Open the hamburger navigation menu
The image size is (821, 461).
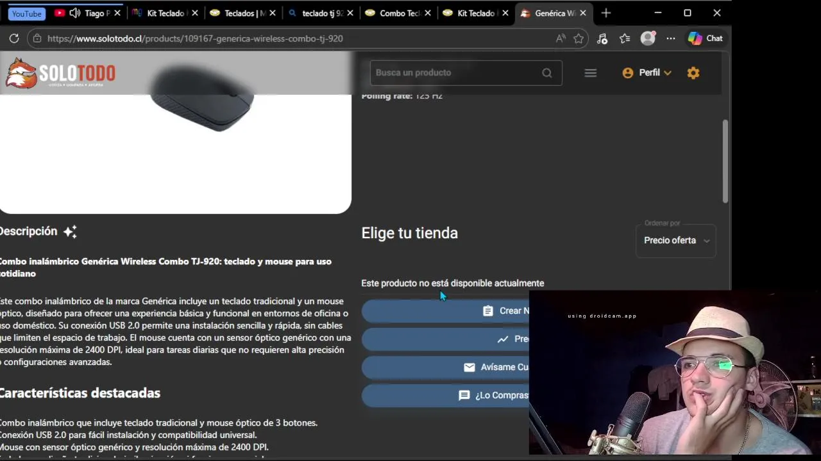tap(591, 73)
